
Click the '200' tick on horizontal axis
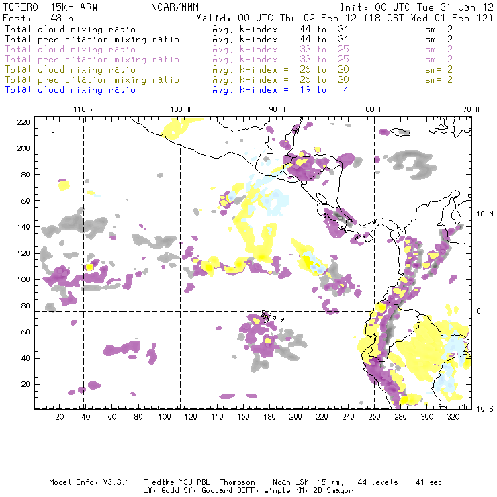[x=296, y=417]
